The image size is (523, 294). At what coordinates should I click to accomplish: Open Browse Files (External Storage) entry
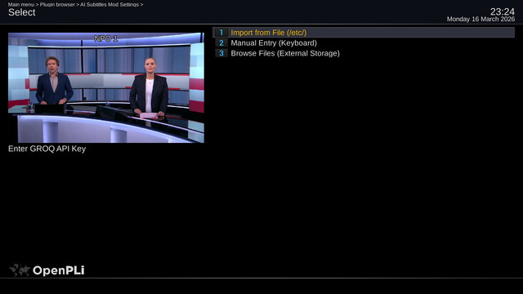click(364, 53)
